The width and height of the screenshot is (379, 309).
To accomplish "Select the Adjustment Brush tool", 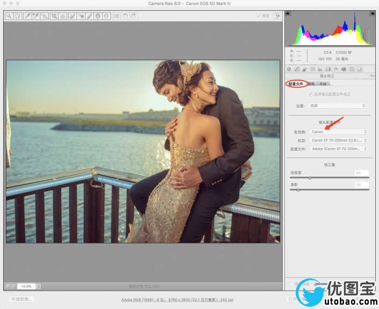I will [89, 16].
